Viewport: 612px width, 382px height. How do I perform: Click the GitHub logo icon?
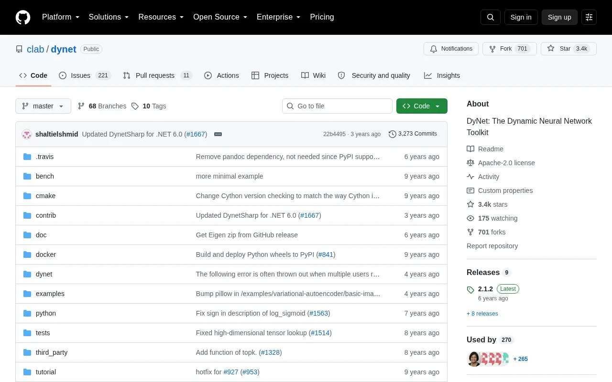coord(23,17)
